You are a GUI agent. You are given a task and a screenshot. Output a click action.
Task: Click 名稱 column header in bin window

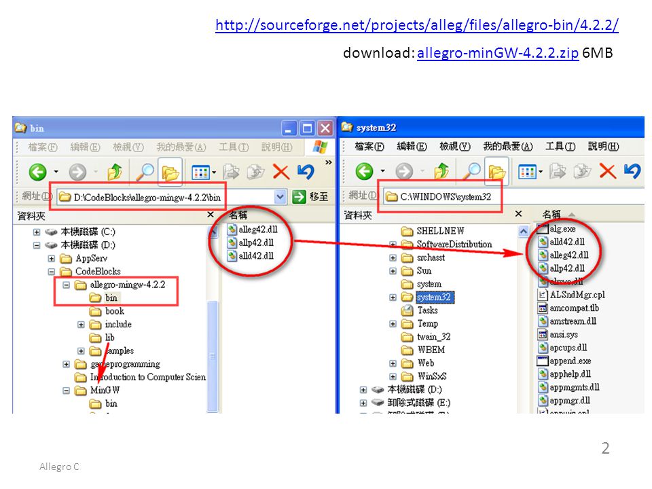[238, 215]
